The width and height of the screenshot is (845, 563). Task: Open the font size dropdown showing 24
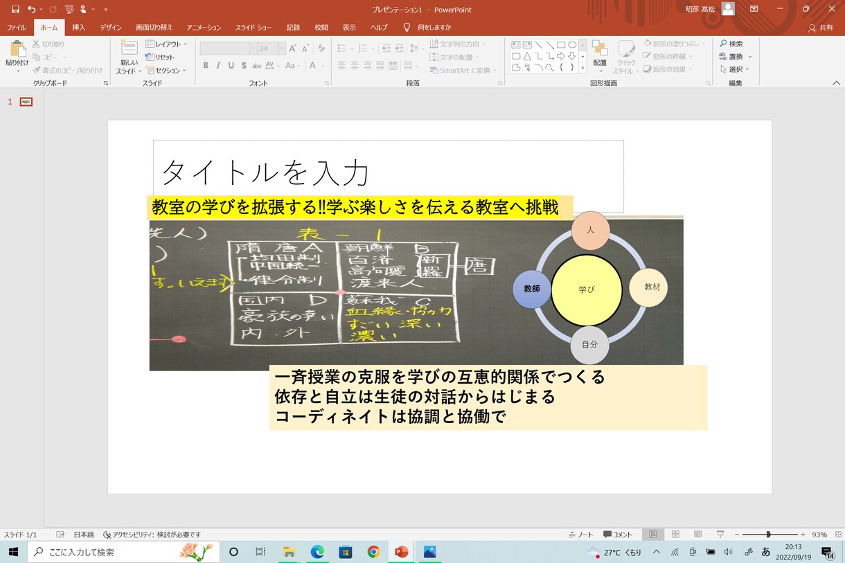(282, 48)
